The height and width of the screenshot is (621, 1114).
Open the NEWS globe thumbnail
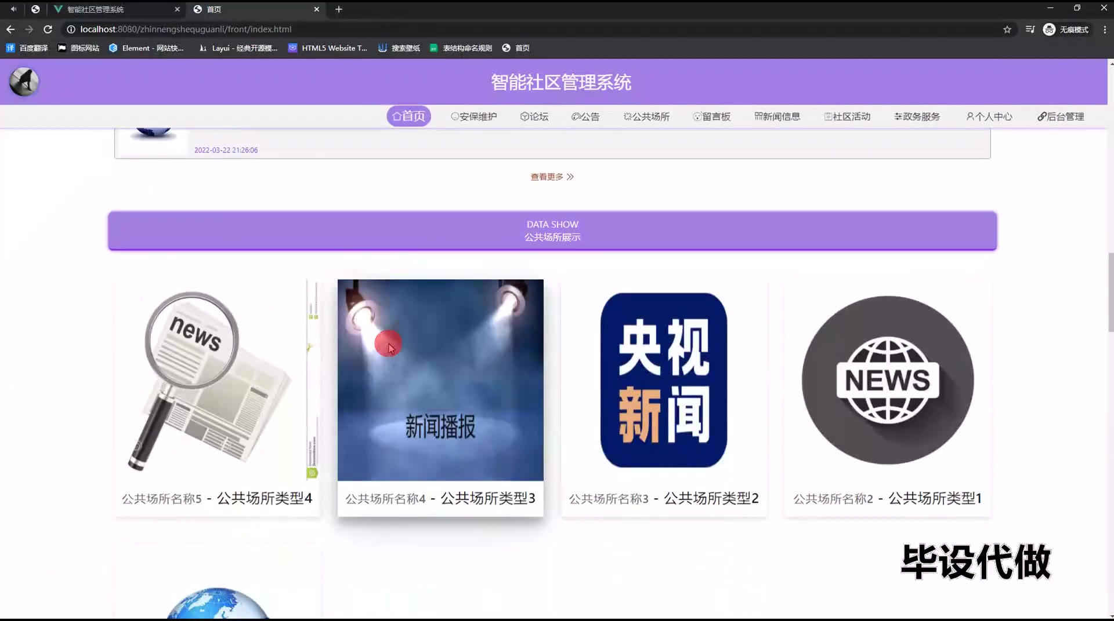click(887, 380)
